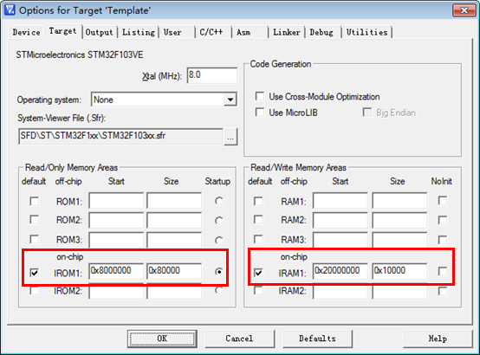Click the System-Viewer File path field
This screenshot has height=355, width=480.
[120, 136]
